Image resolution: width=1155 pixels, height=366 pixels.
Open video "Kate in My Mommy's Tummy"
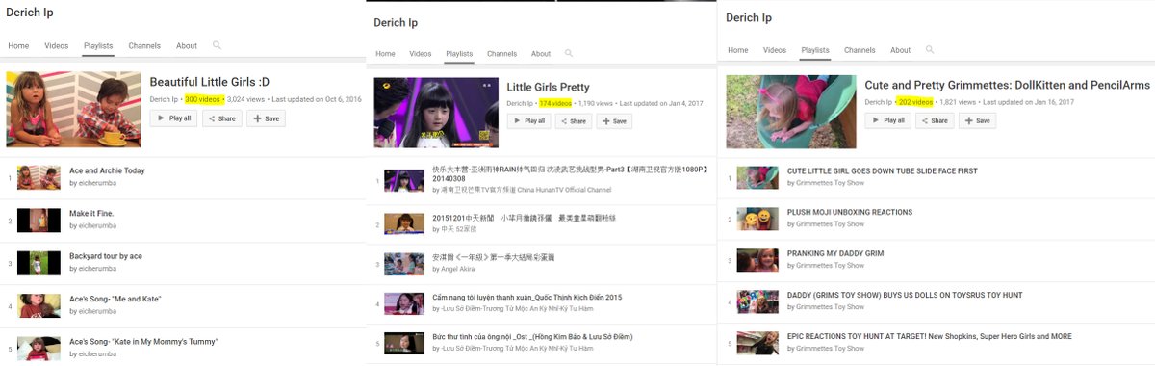click(143, 341)
